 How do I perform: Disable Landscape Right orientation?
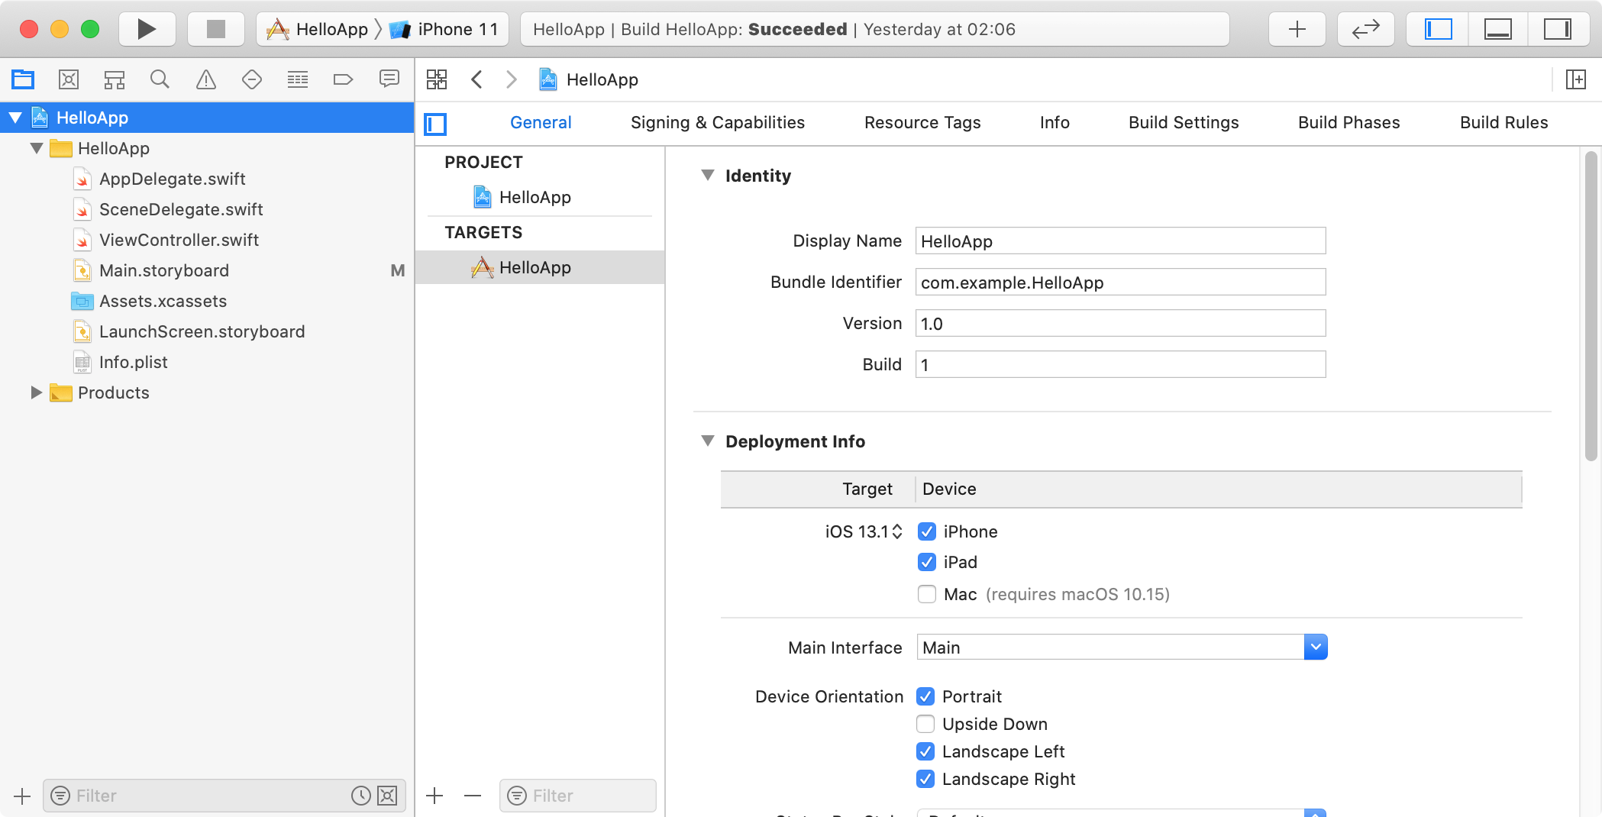coord(925,779)
